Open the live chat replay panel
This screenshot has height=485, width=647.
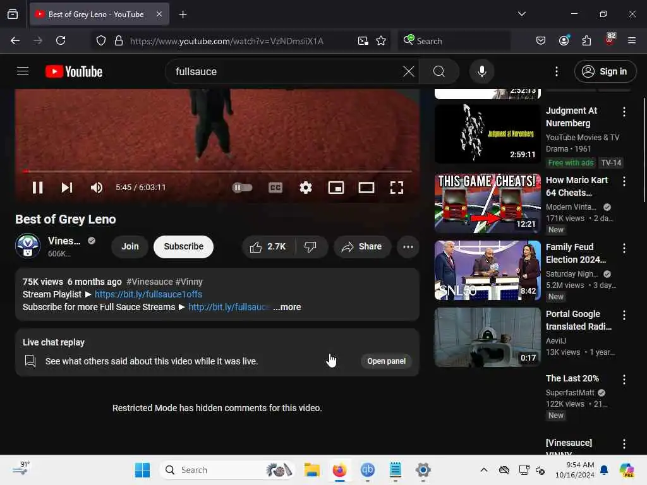coord(386,361)
